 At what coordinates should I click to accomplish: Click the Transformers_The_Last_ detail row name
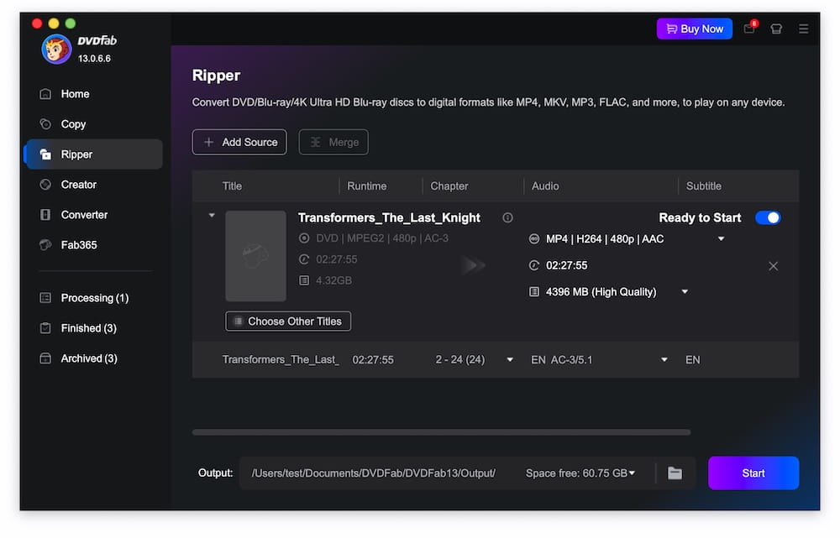click(x=281, y=360)
